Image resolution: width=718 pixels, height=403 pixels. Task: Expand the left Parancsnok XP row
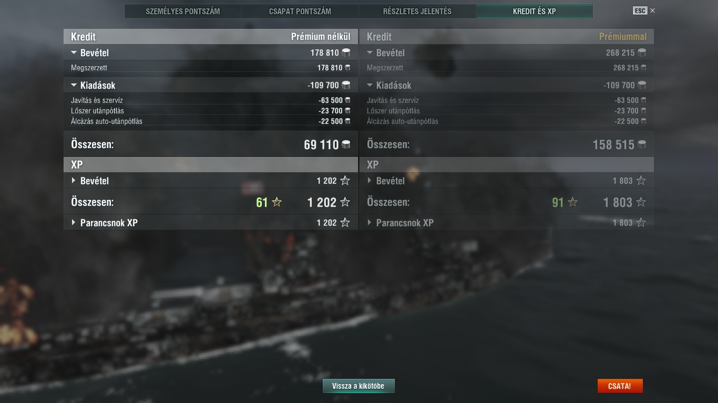(74, 222)
